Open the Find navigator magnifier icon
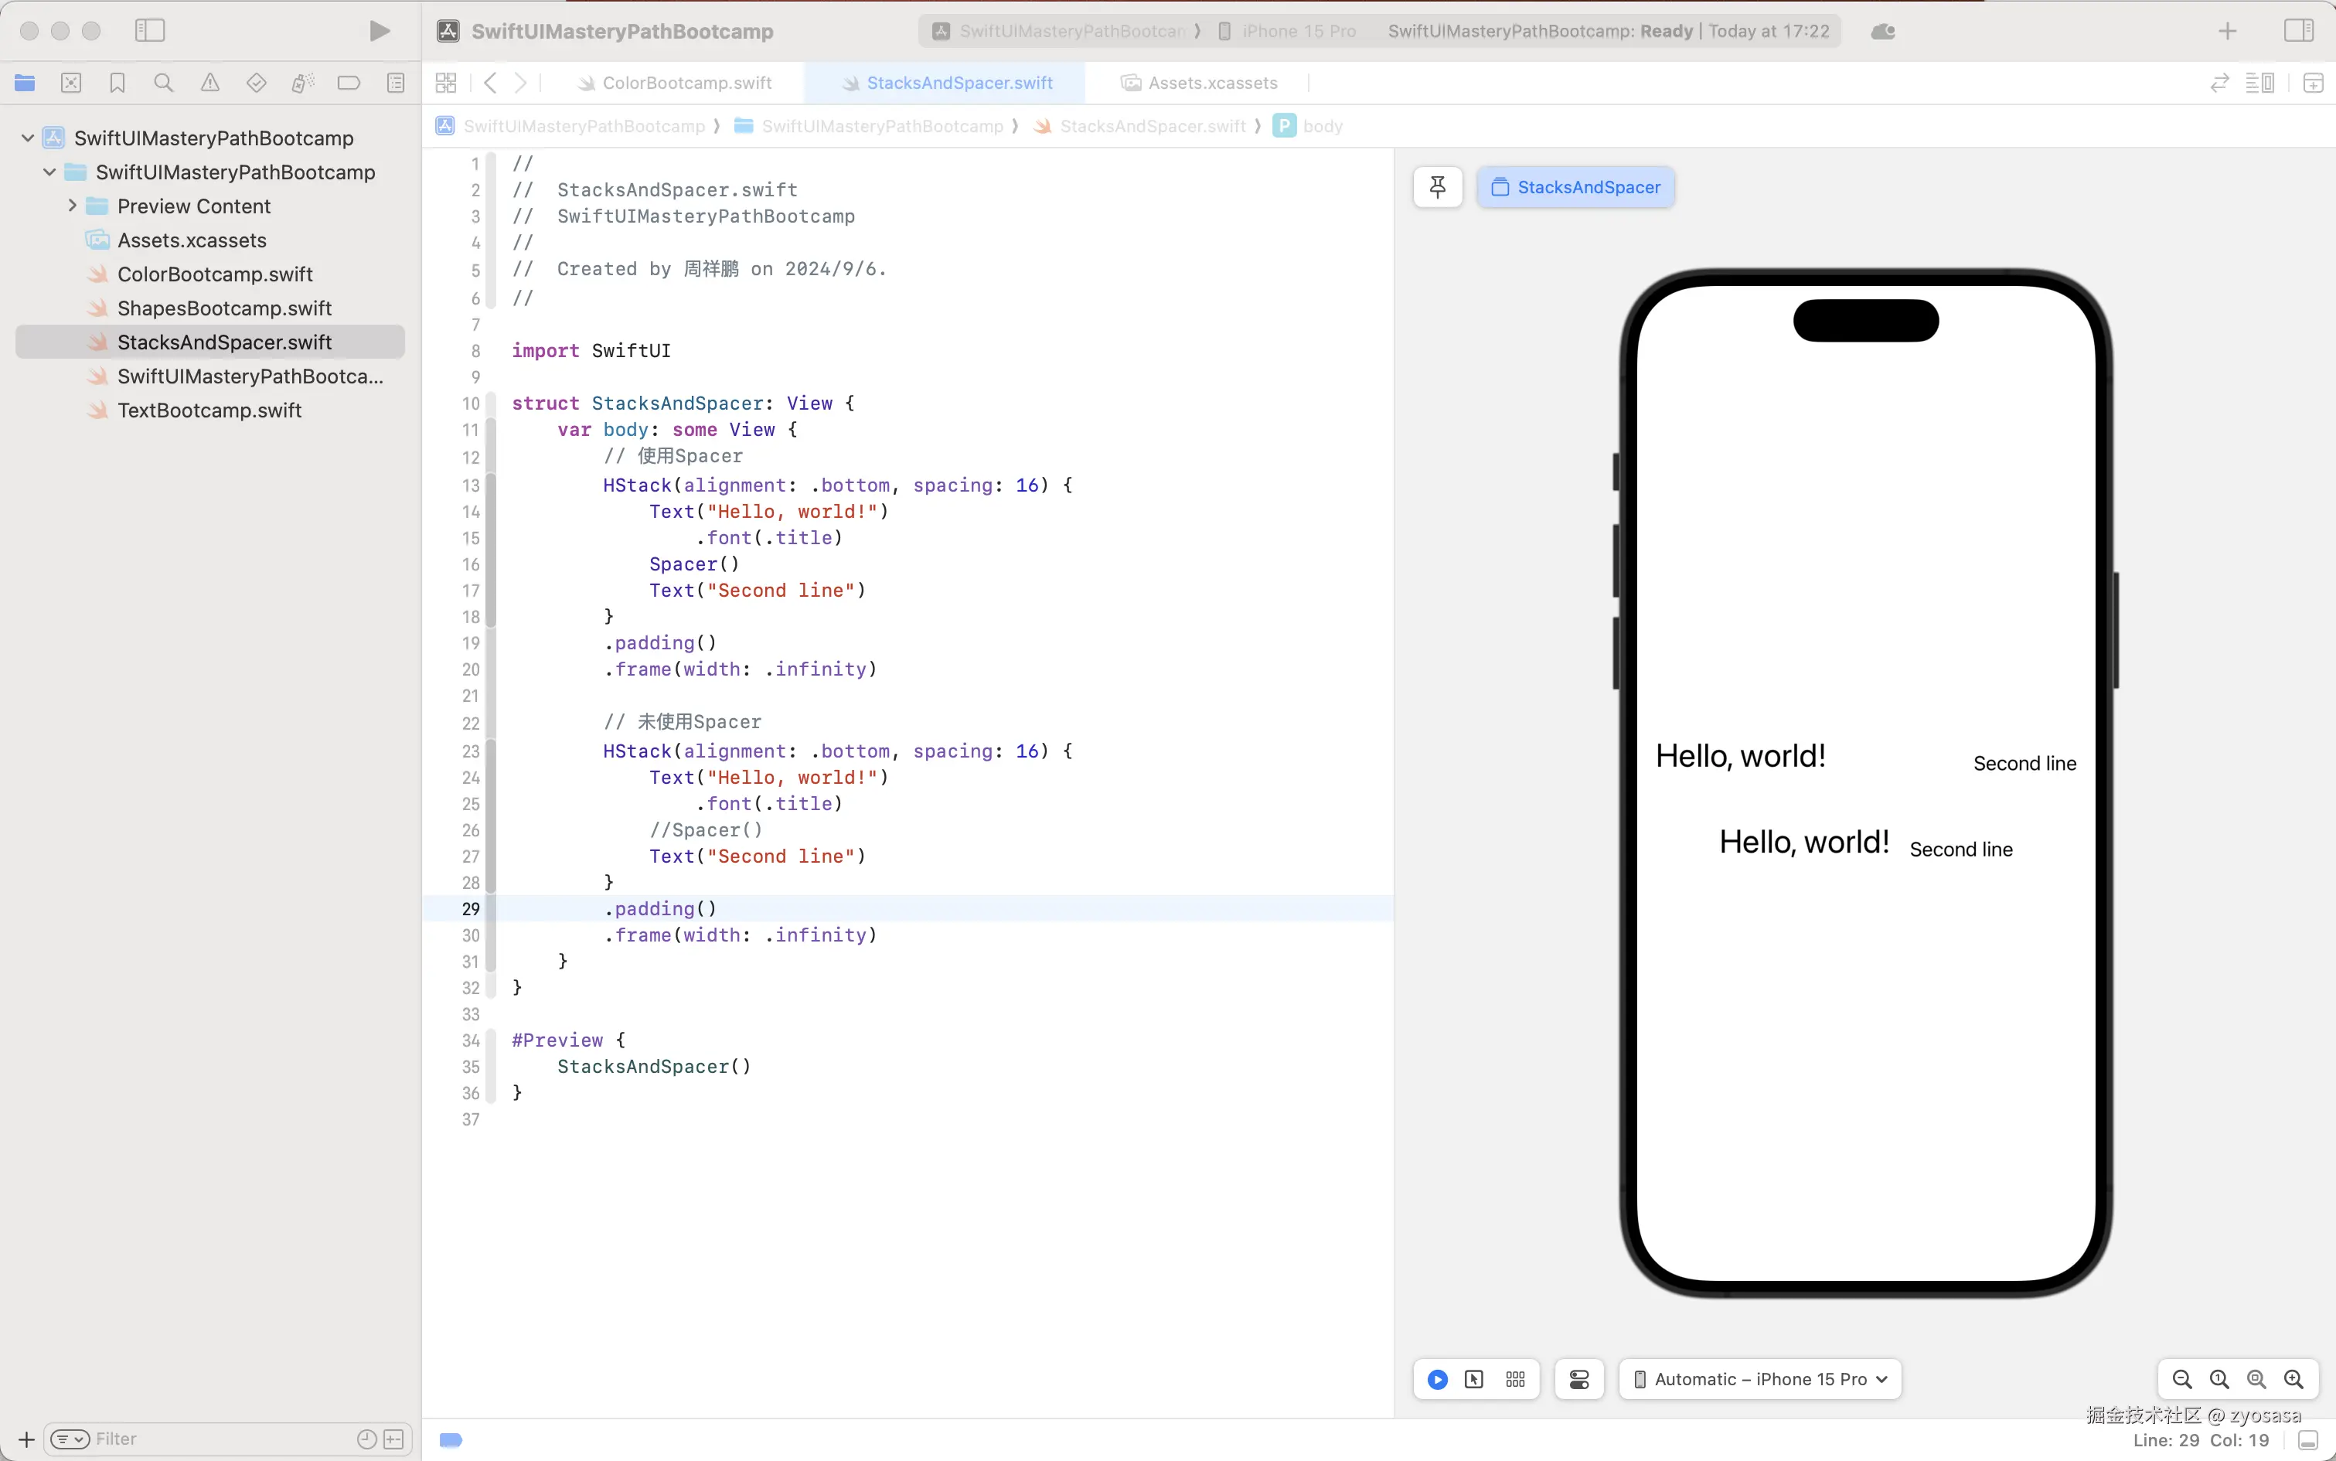The image size is (2336, 1461). 163,83
